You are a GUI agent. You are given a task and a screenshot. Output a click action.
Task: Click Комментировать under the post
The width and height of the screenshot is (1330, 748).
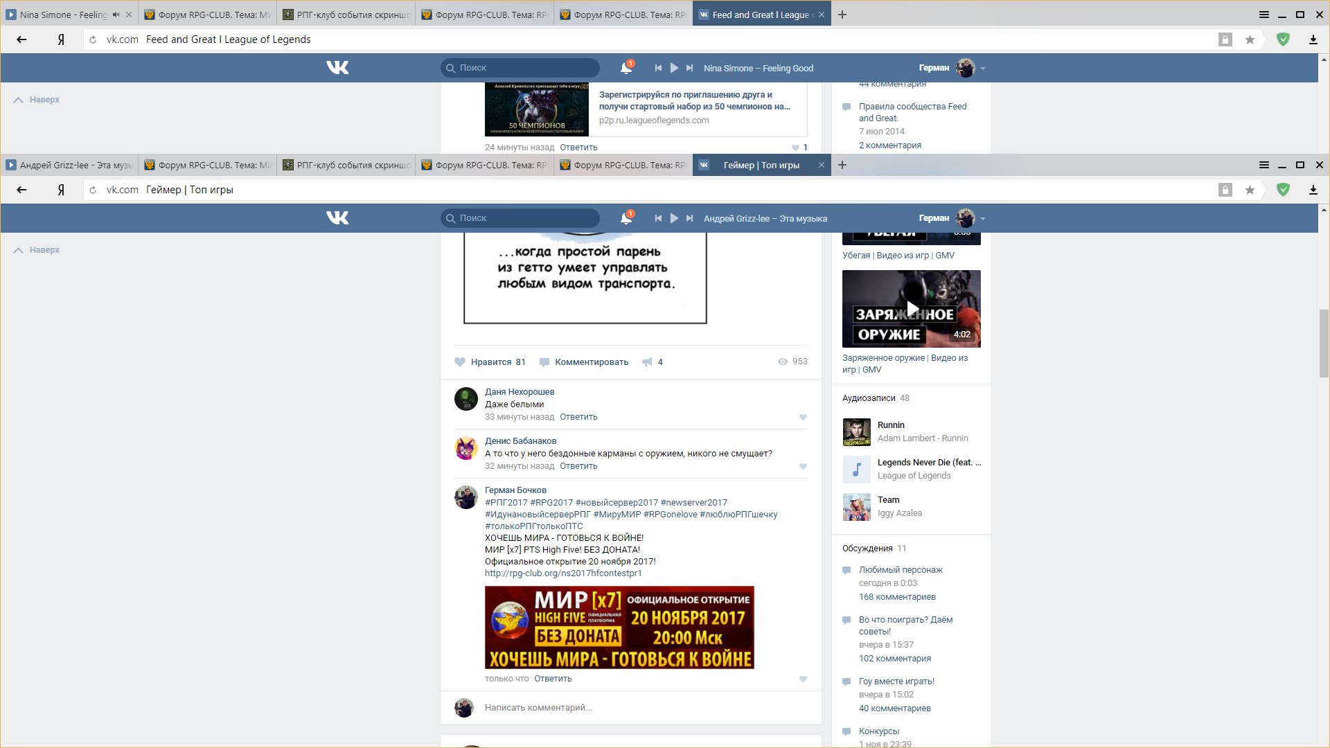tap(584, 362)
